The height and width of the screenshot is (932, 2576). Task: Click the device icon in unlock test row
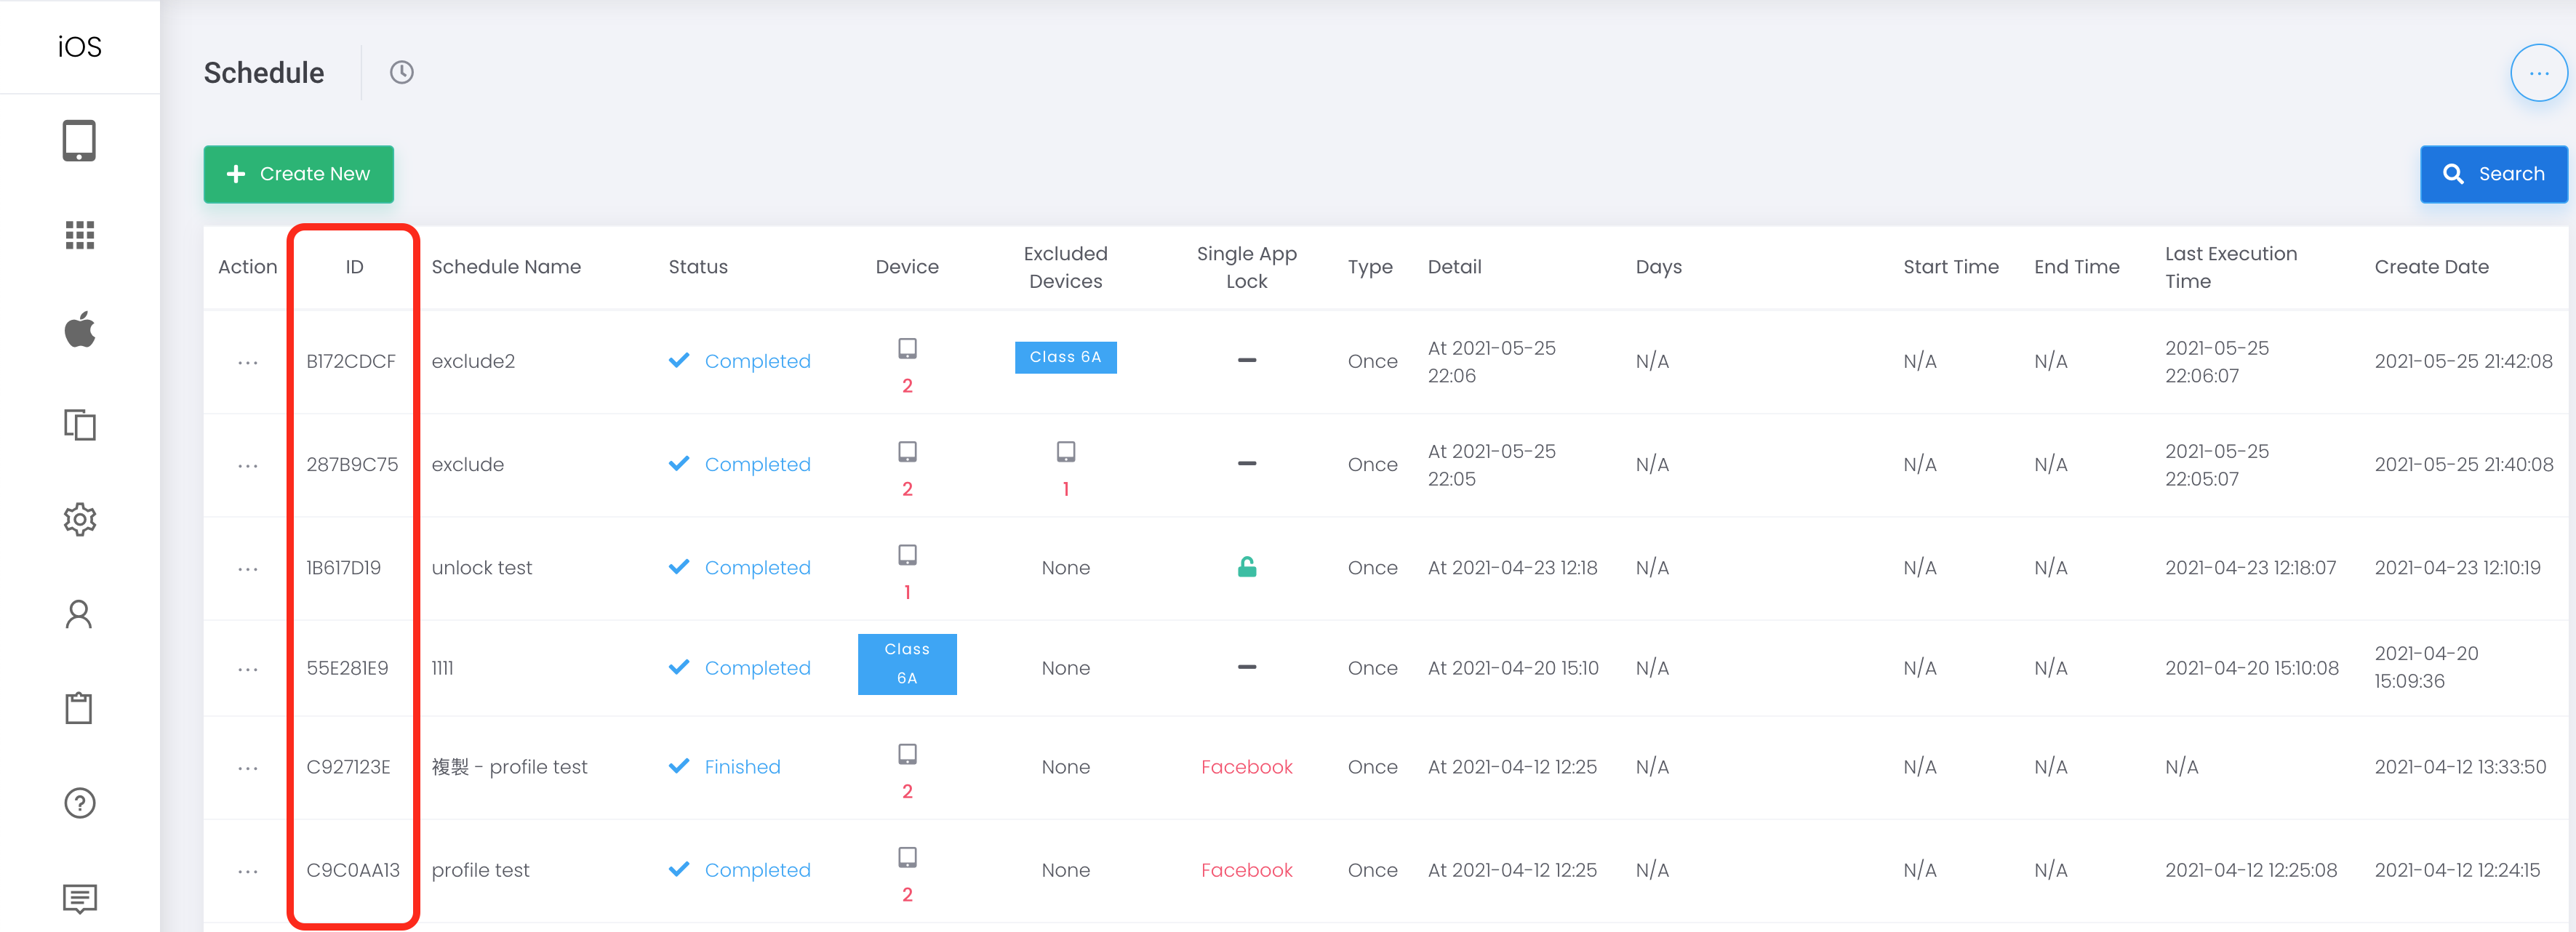(907, 555)
